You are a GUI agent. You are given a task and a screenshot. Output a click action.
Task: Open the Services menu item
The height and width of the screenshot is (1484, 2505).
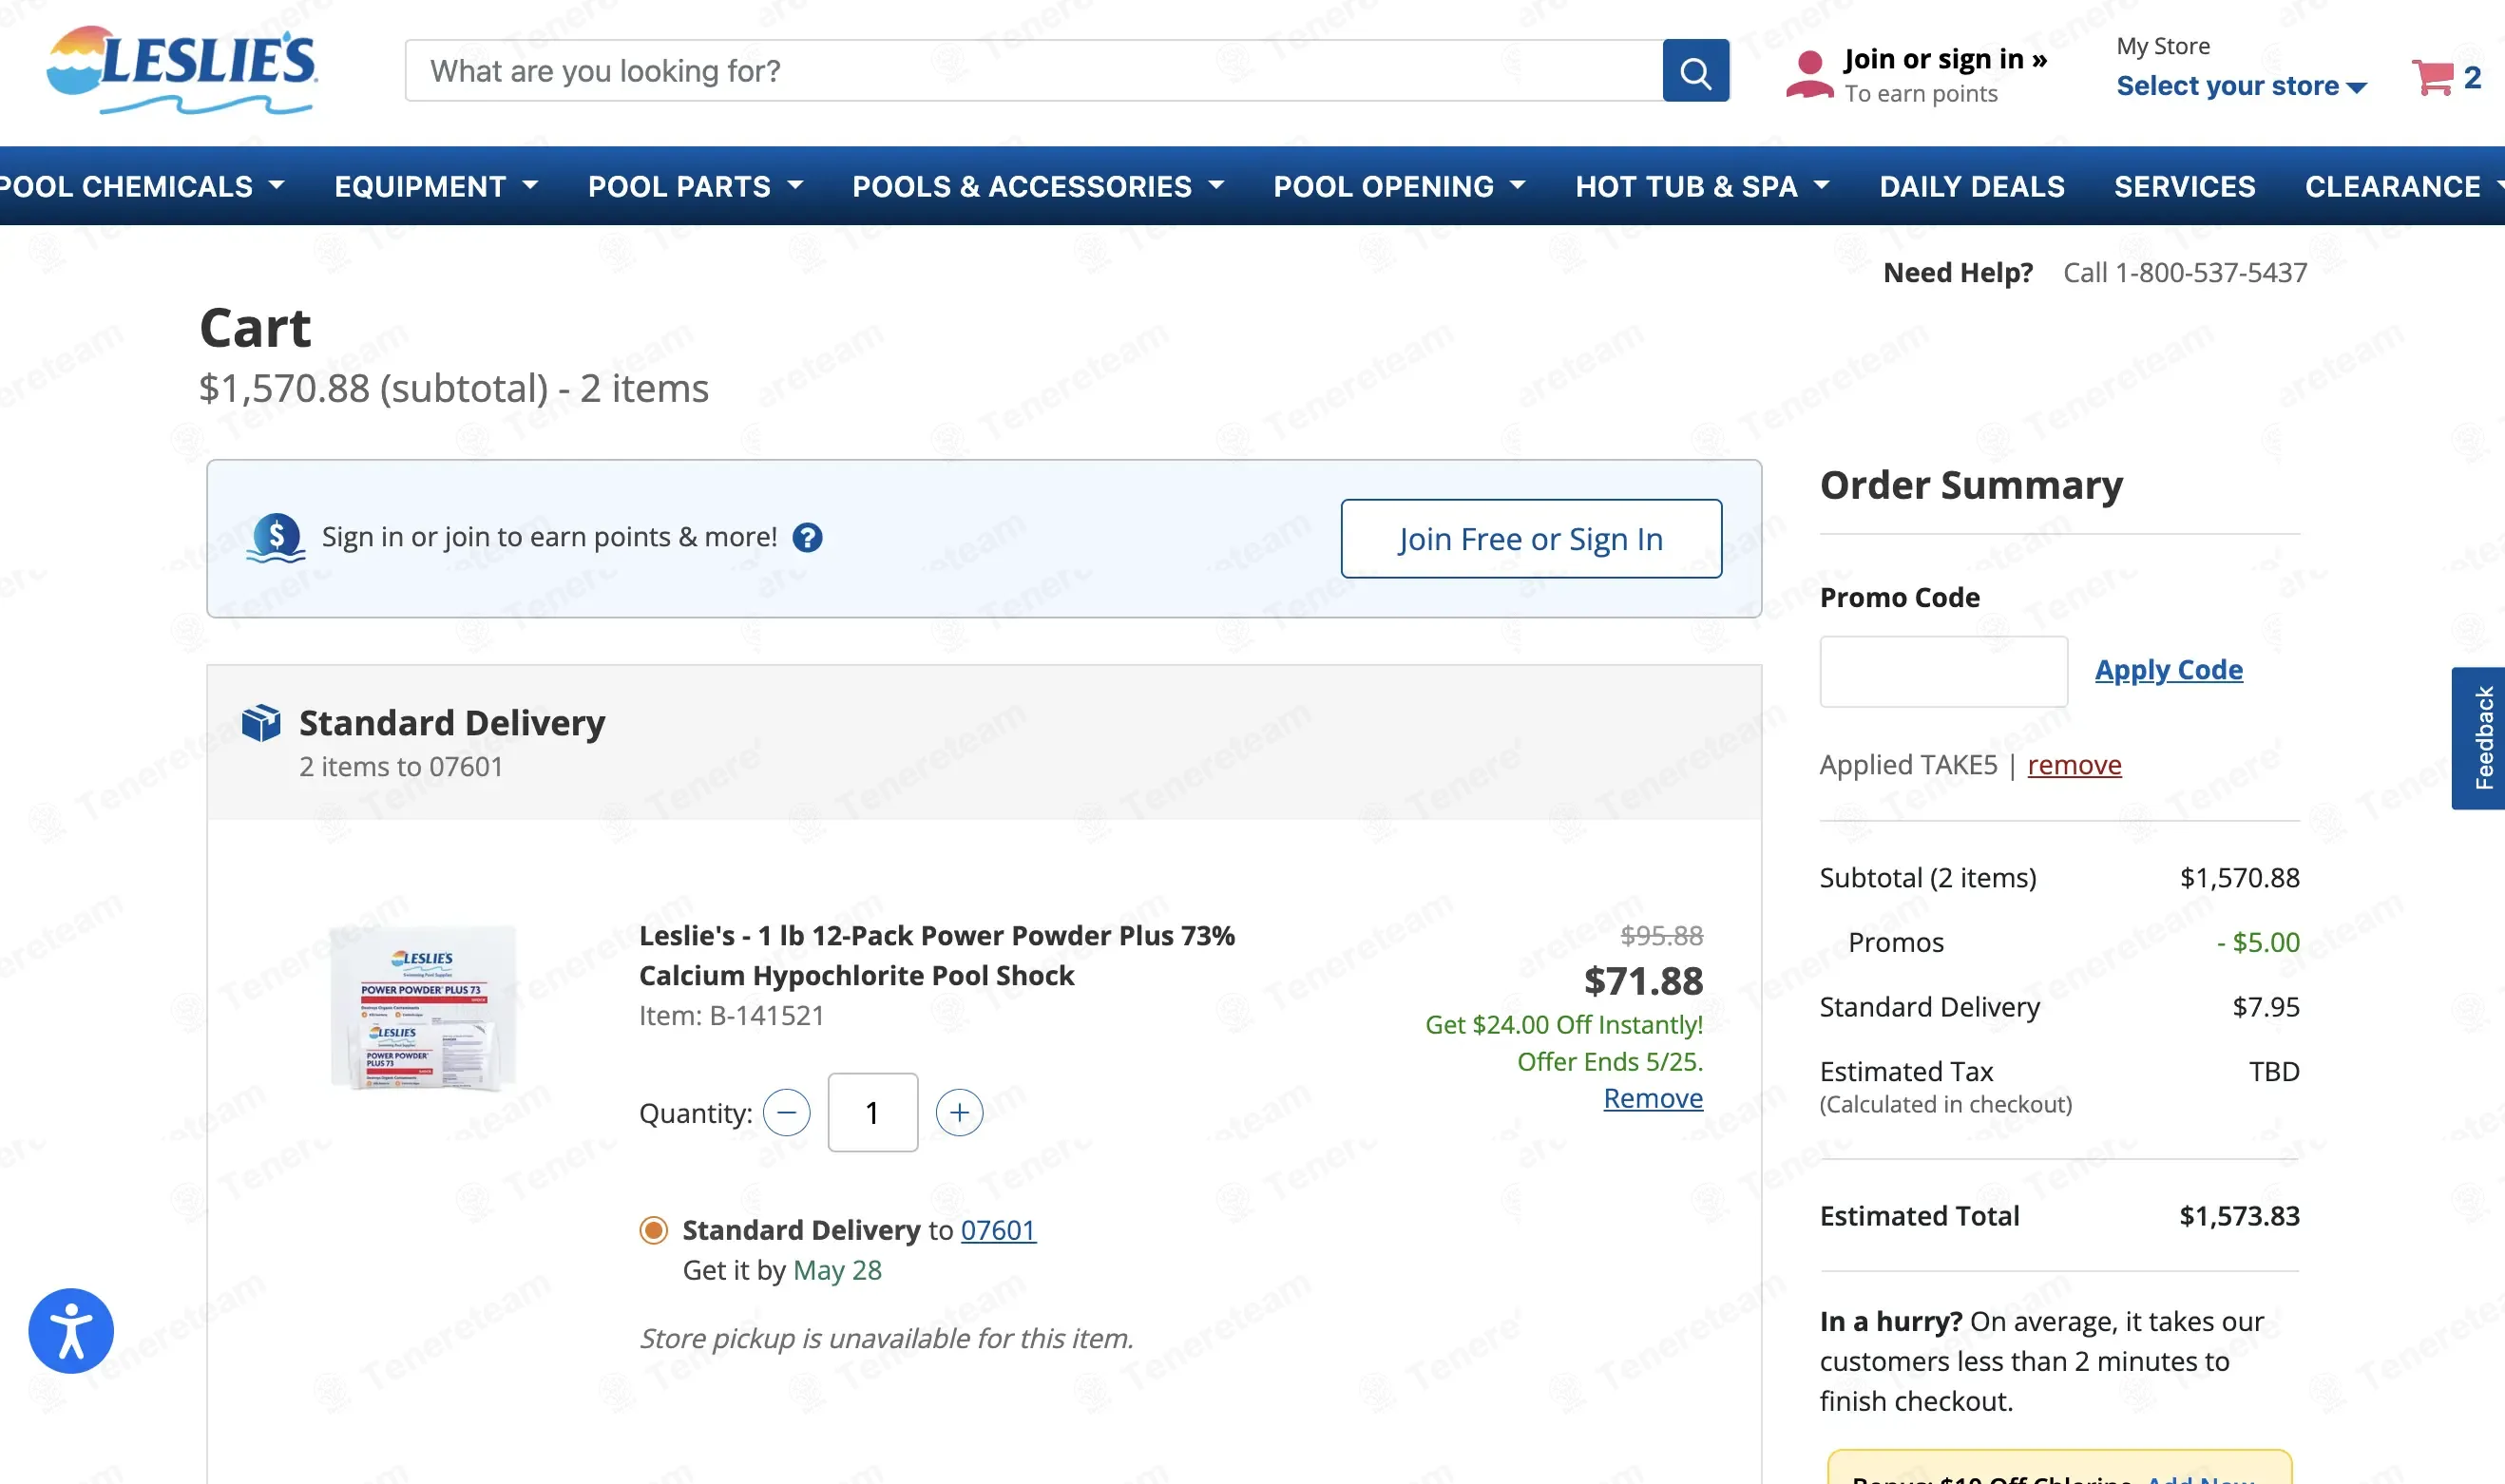pyautogui.click(x=2184, y=186)
